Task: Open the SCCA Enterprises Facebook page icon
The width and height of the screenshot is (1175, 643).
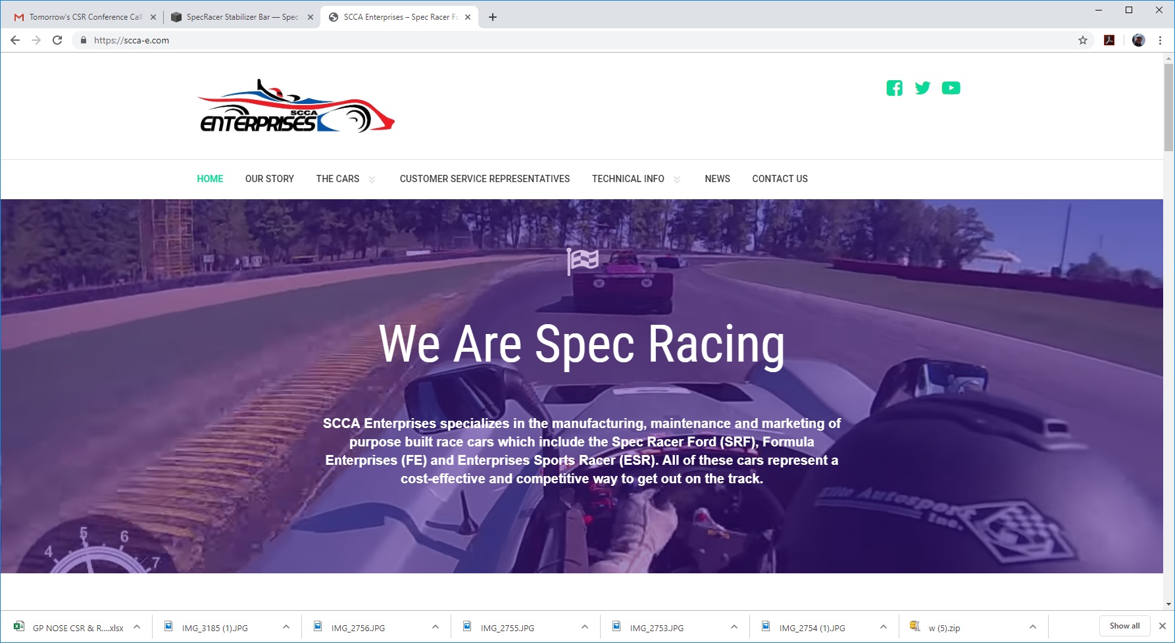Action: (894, 88)
